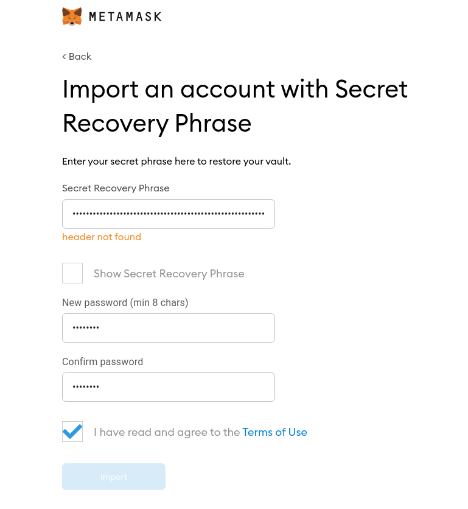This screenshot has height=509, width=468.
Task: Click the Confirm password field
Action: pyautogui.click(x=169, y=386)
